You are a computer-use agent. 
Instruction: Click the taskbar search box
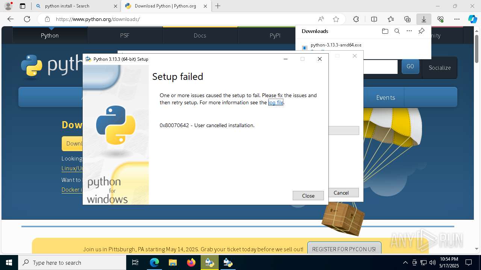pyautogui.click(x=72, y=262)
